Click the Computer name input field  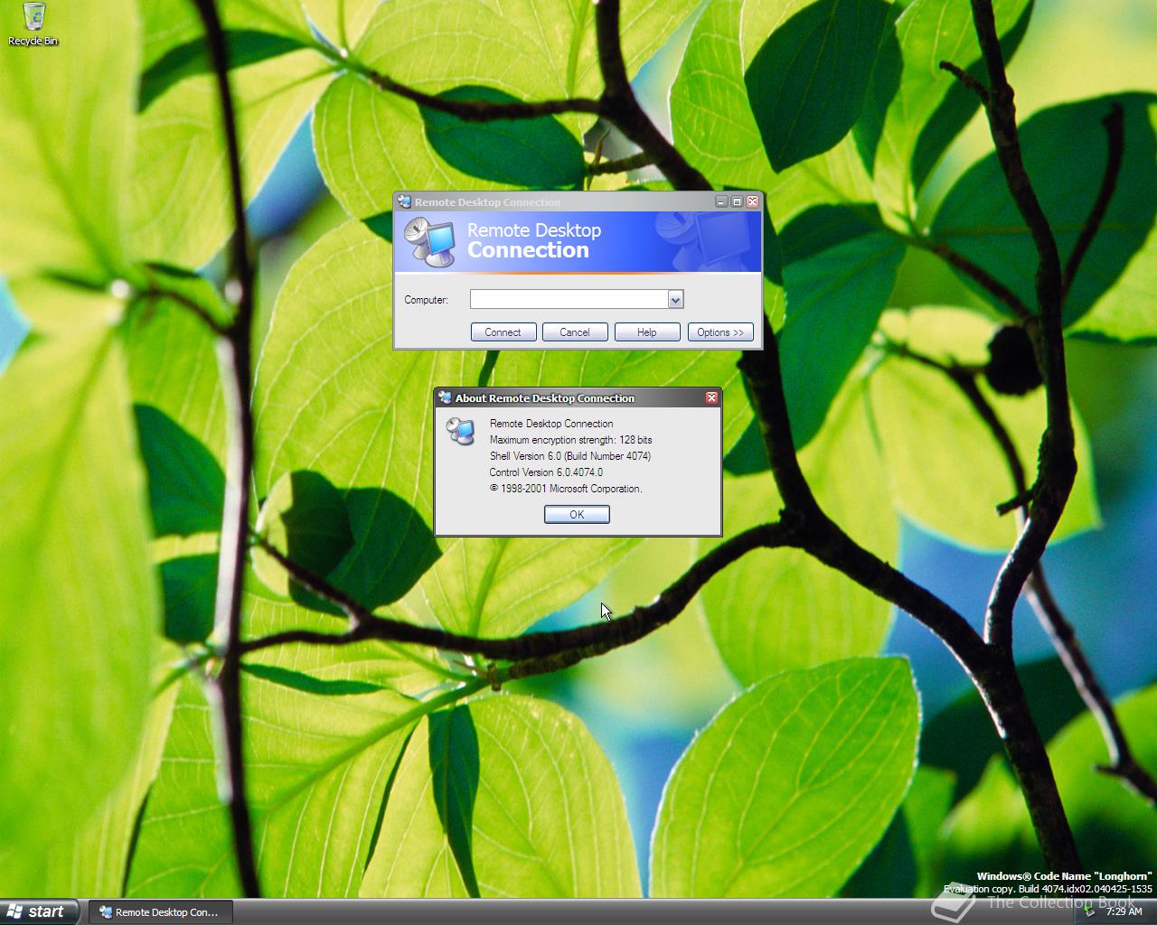pos(569,299)
